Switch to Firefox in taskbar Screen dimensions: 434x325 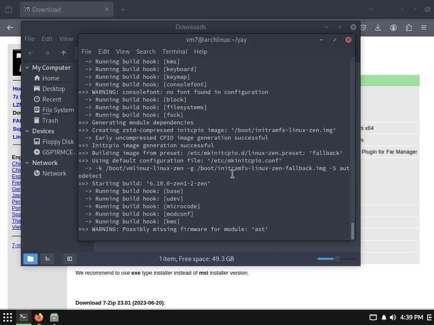click(39, 317)
